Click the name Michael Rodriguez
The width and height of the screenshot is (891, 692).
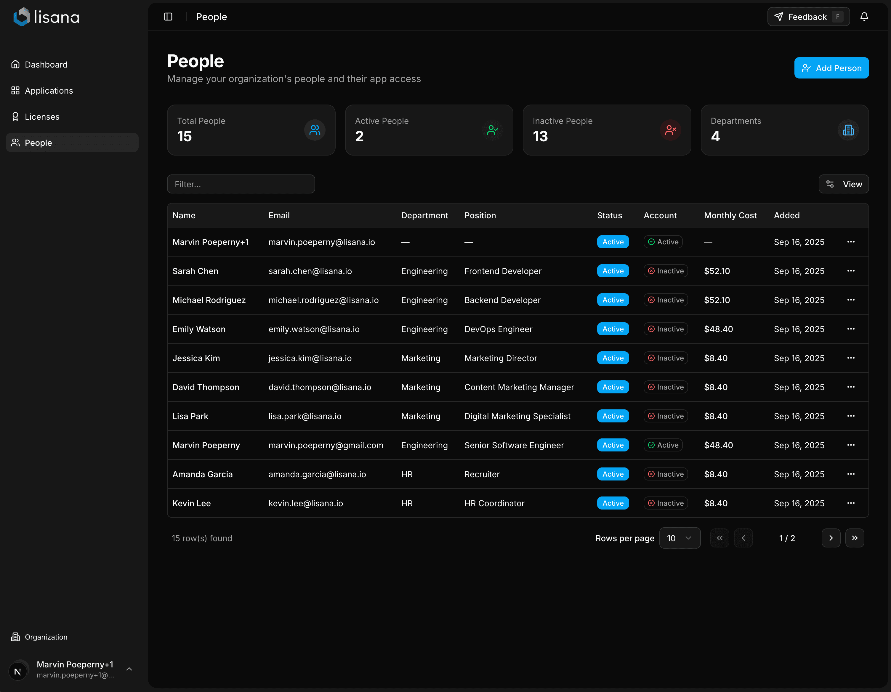point(209,300)
